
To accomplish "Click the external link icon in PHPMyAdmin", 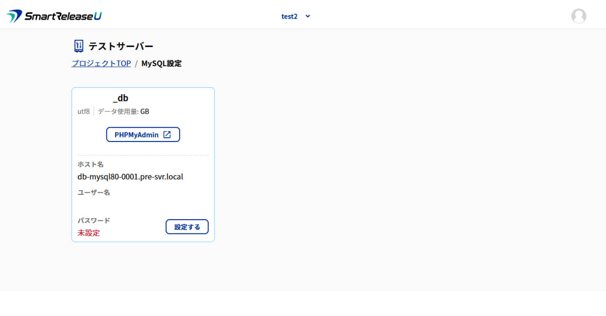I will point(167,135).
